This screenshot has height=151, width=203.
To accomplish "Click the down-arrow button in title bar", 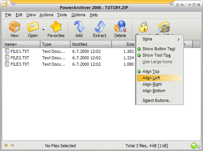I will 189,5.
